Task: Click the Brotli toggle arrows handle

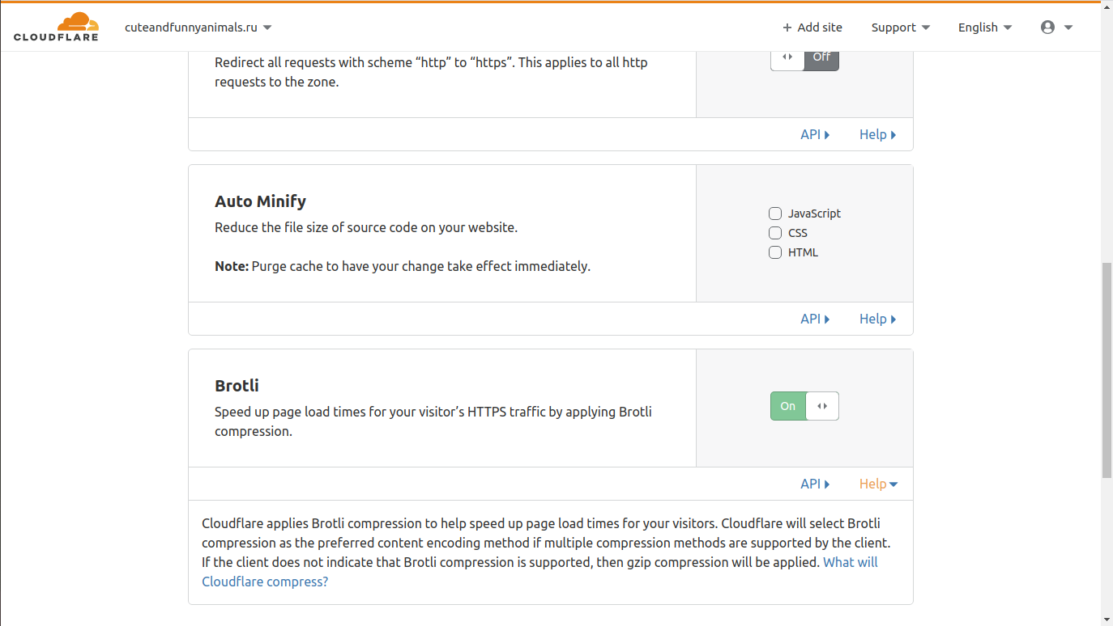Action: (822, 406)
